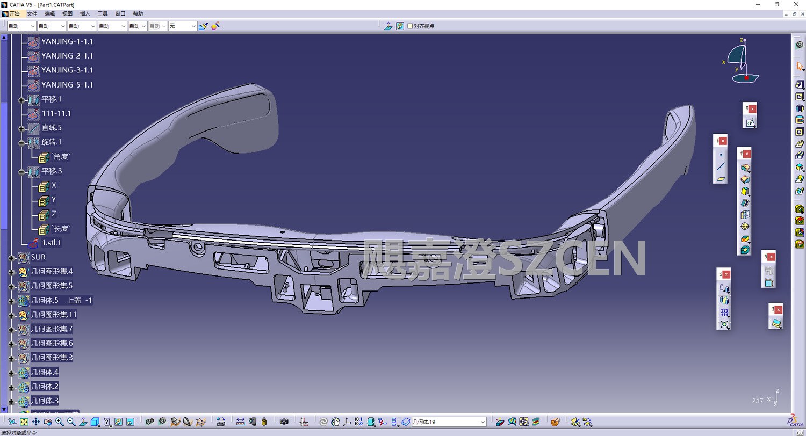806x436 pixels.
Task: Click the compass in the viewport corner
Action: 742,60
